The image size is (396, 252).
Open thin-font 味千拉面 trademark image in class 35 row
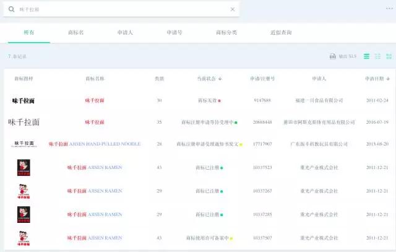(x=24, y=123)
